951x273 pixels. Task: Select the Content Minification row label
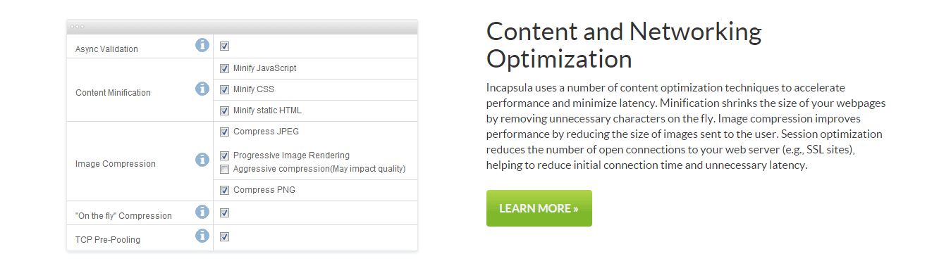[113, 93]
